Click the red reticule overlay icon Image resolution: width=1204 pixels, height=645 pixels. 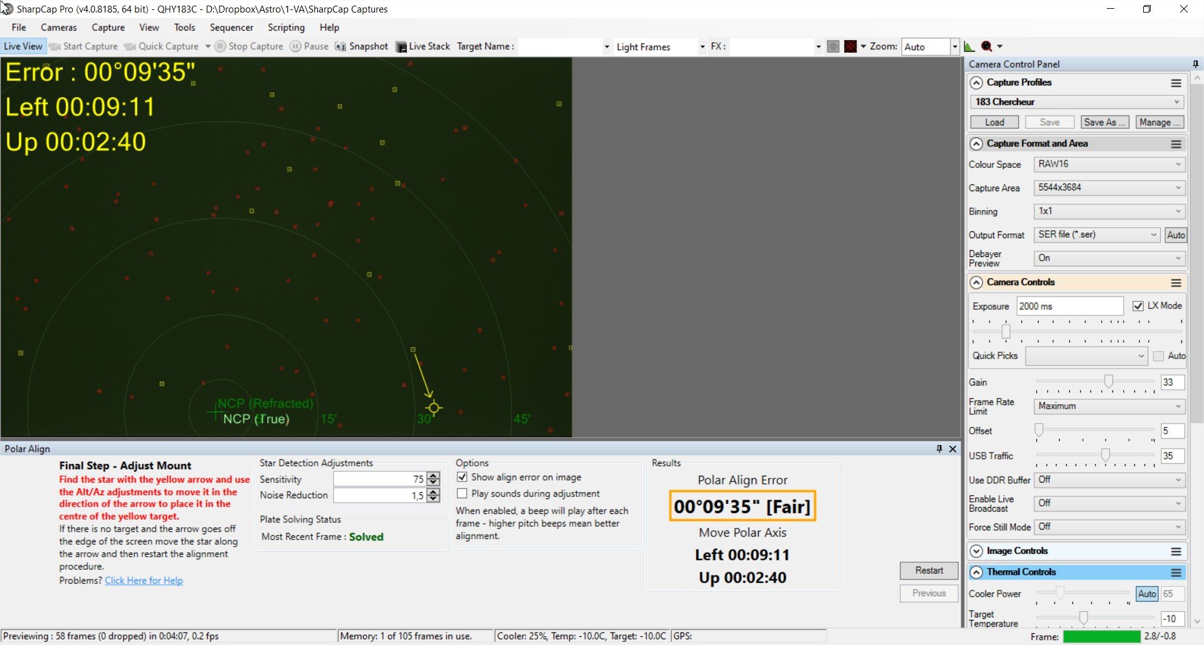tap(850, 46)
